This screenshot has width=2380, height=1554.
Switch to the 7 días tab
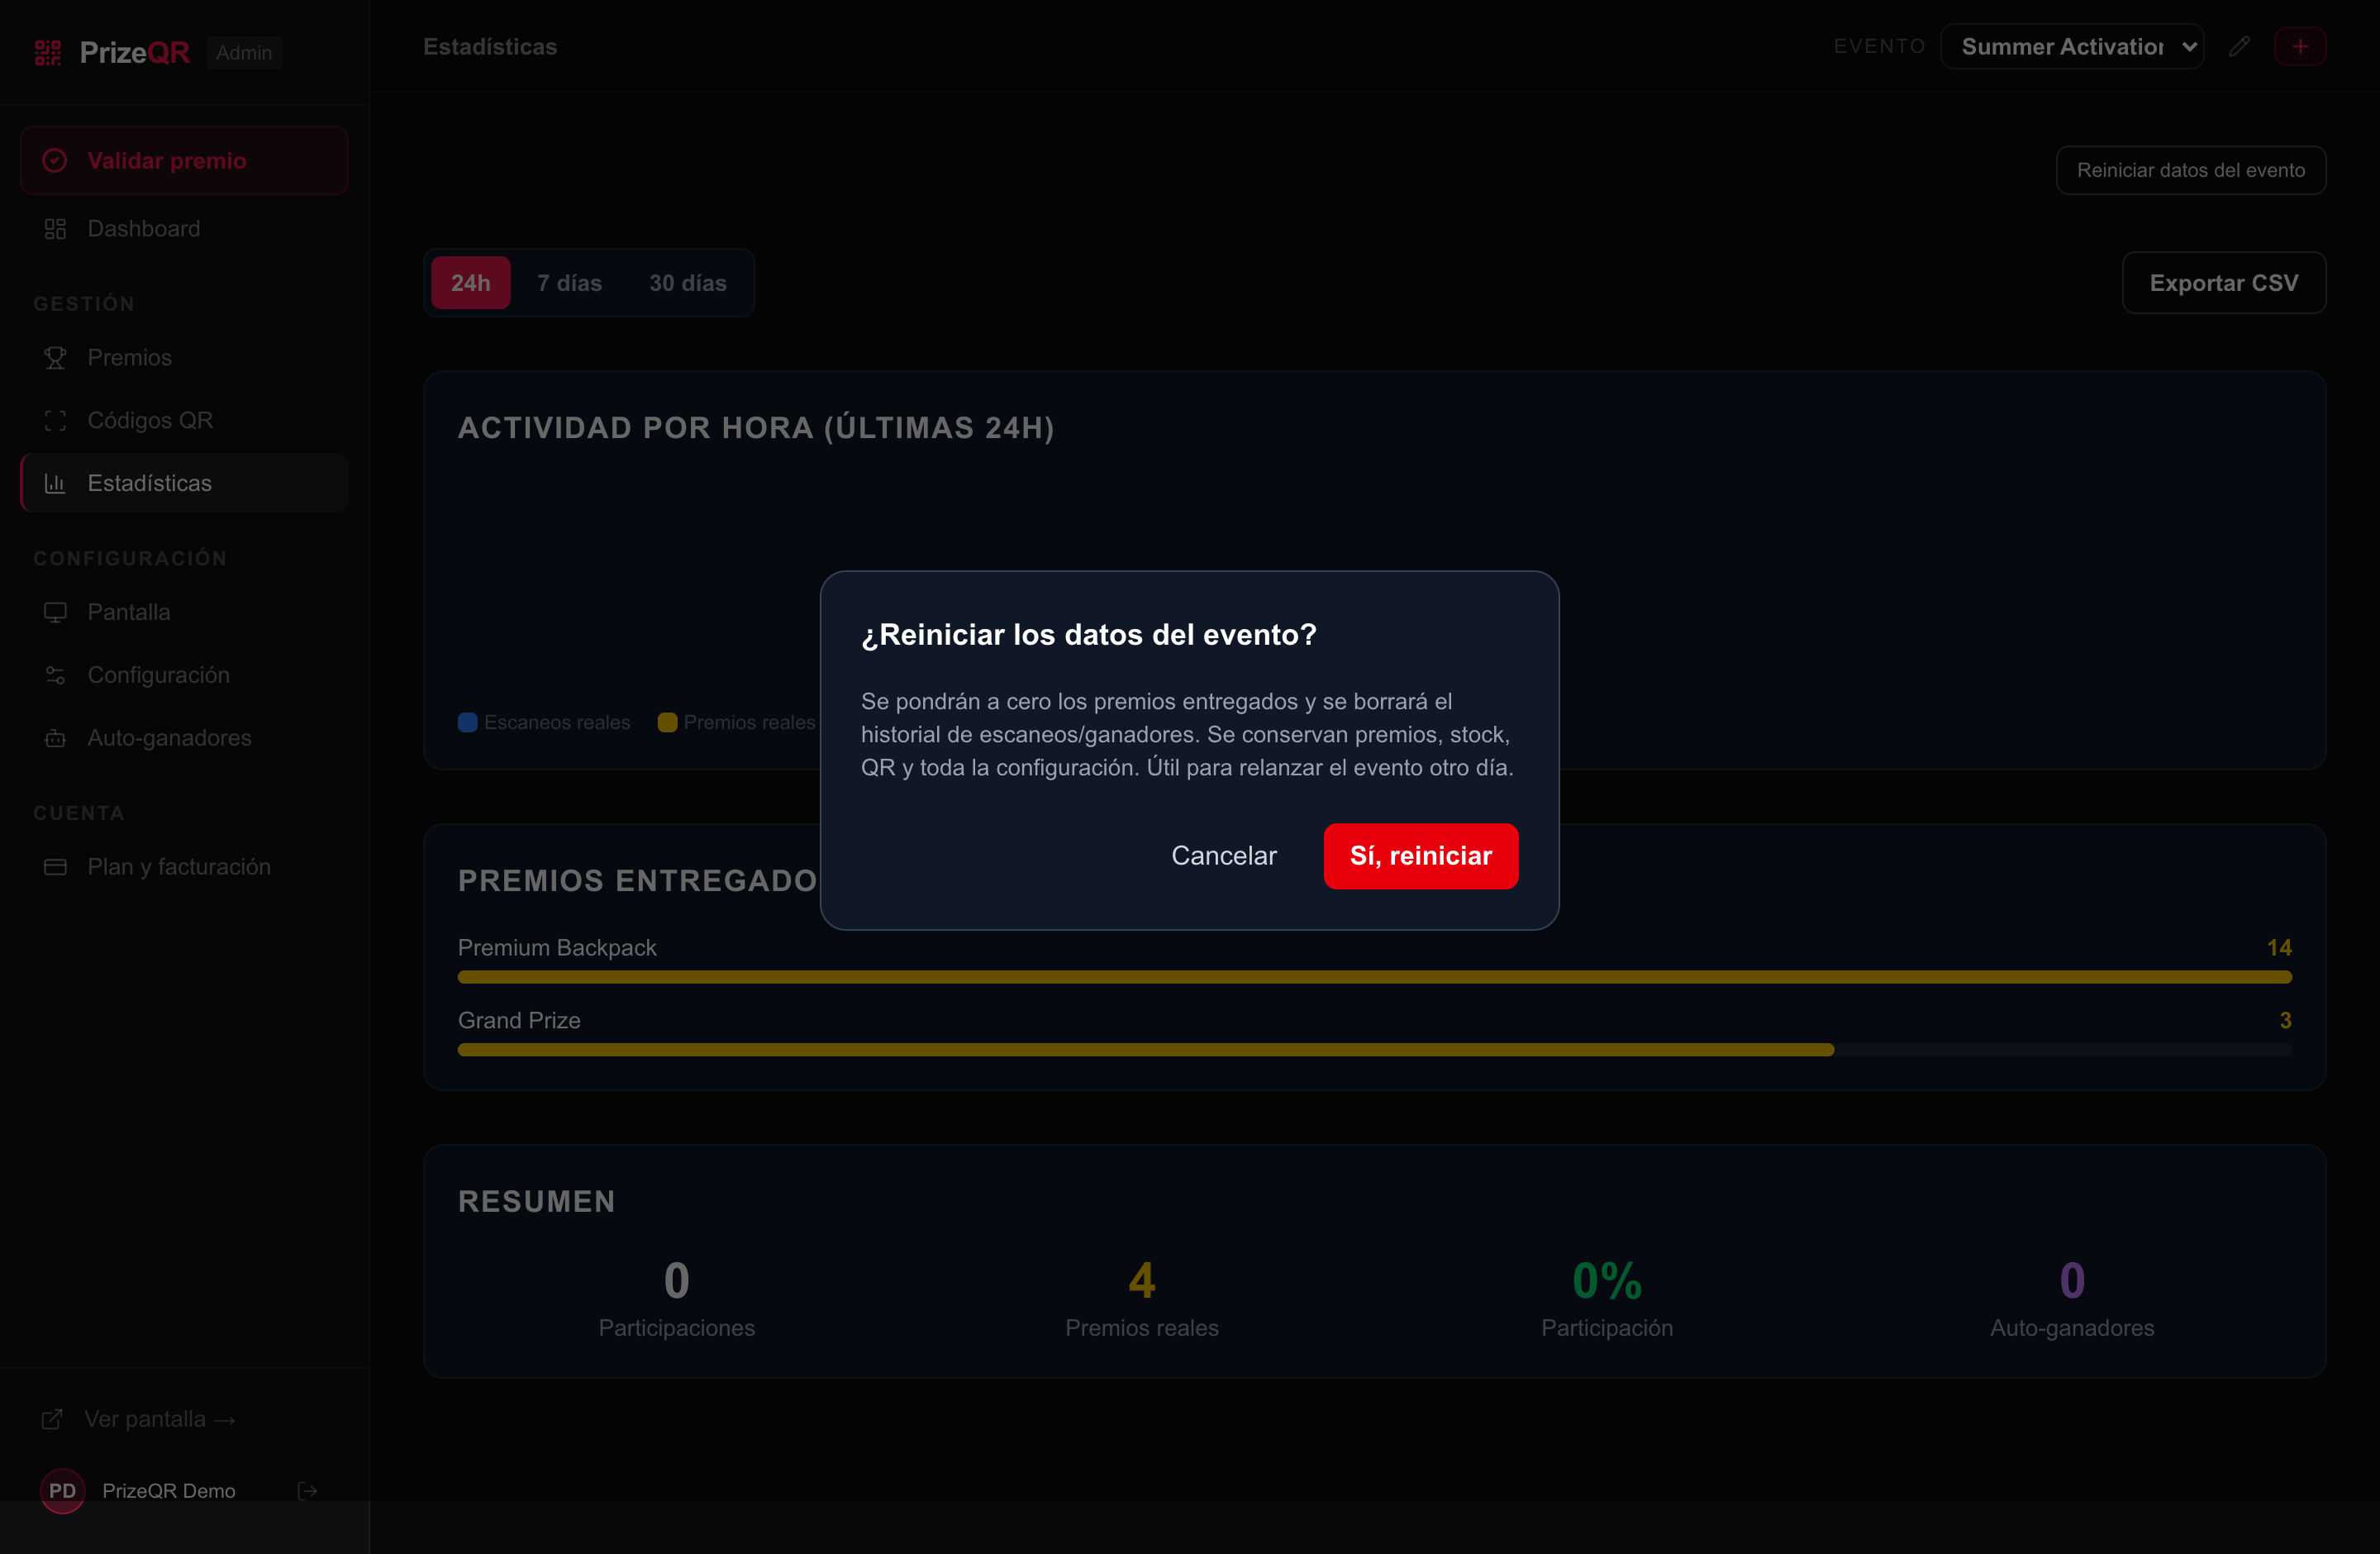coord(569,283)
